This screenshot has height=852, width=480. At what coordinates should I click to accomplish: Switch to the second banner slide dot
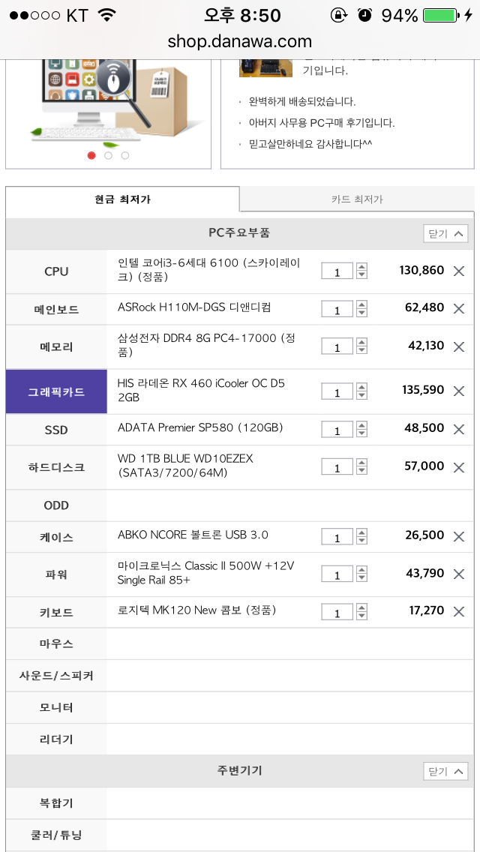[x=108, y=155]
